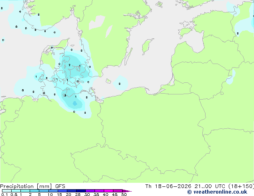This screenshot has width=254, height=196.
Task: Click the 'Th 18-06-2026' date text
Action: point(168,186)
